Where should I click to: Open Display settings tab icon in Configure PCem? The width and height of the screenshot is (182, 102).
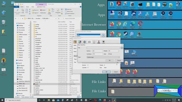click(80, 42)
